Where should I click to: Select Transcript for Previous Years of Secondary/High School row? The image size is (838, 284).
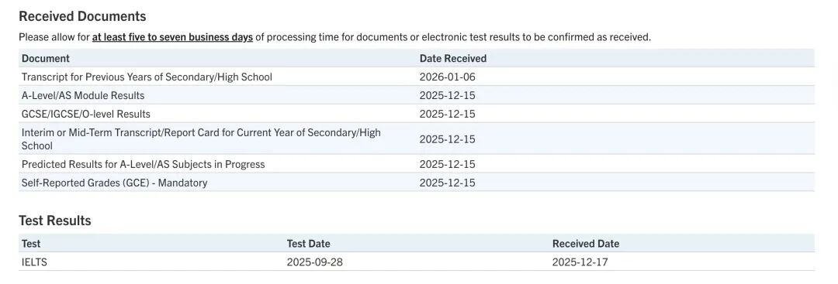click(x=417, y=77)
